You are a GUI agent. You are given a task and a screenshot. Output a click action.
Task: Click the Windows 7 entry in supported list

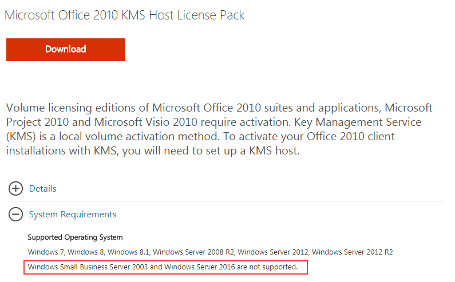[46, 252]
